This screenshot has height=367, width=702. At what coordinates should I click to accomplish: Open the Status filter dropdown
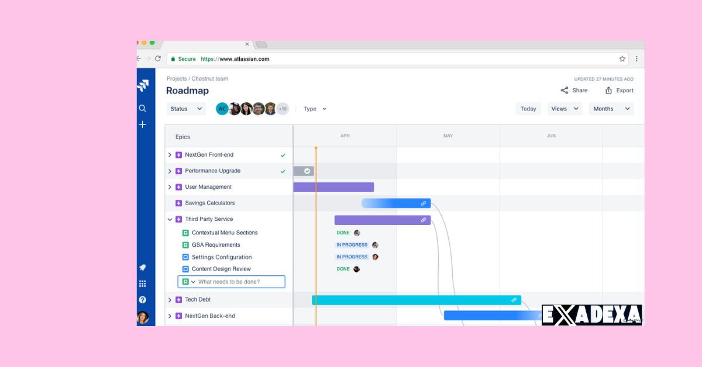(x=185, y=108)
